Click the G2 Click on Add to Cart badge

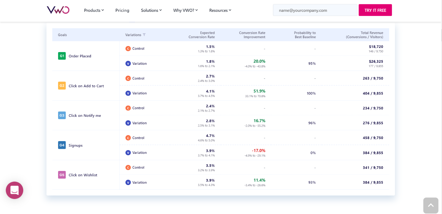coord(62,86)
